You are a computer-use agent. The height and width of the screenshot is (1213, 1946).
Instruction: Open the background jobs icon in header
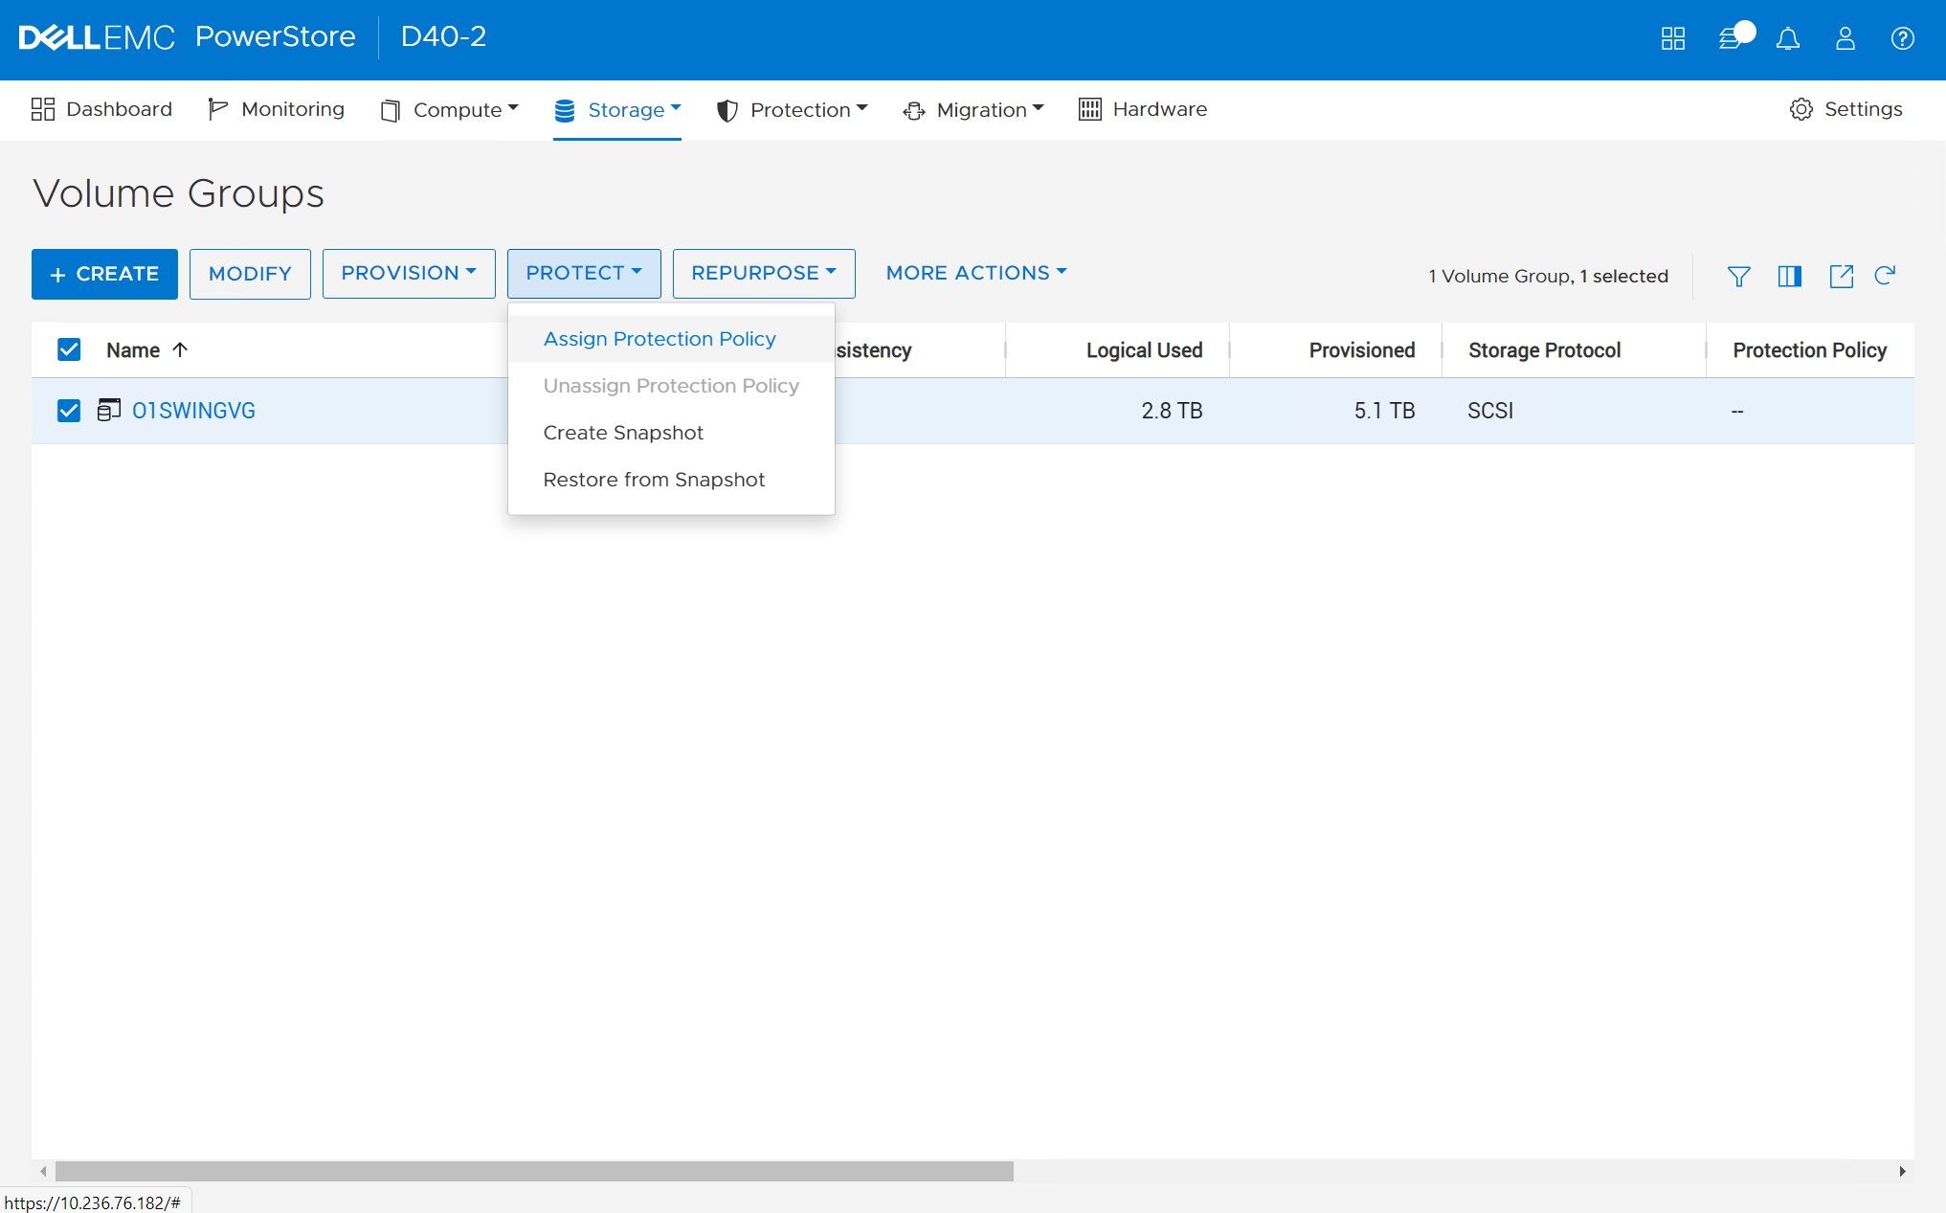point(1732,38)
